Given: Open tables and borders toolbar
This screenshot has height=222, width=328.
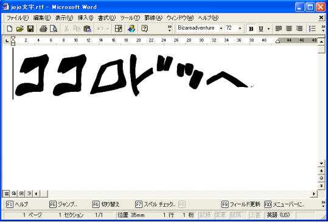Looking at the screenshot, I should click(x=119, y=29).
